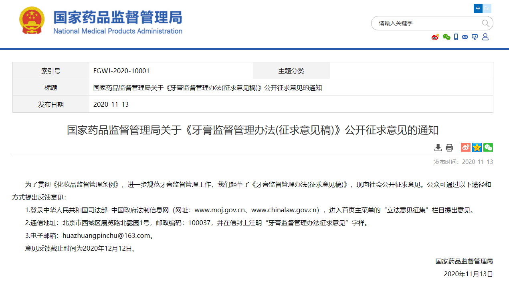The width and height of the screenshot is (509, 293).
Task: Click the 国家药品监督管理局 site title
Action: pyautogui.click(x=118, y=17)
